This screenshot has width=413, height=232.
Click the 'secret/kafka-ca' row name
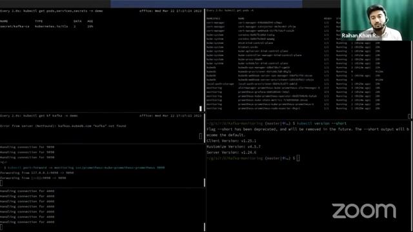(15, 26)
